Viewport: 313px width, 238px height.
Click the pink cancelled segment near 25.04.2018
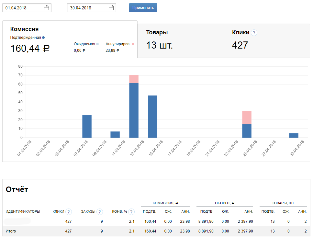click(247, 118)
